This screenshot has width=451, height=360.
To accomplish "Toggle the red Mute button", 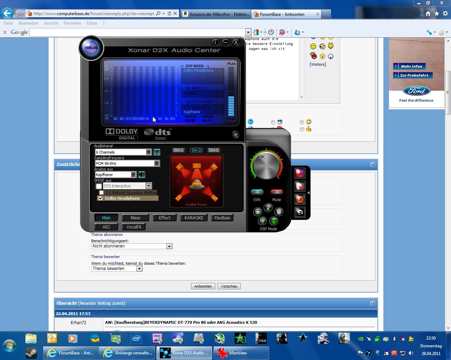I will [277, 192].
